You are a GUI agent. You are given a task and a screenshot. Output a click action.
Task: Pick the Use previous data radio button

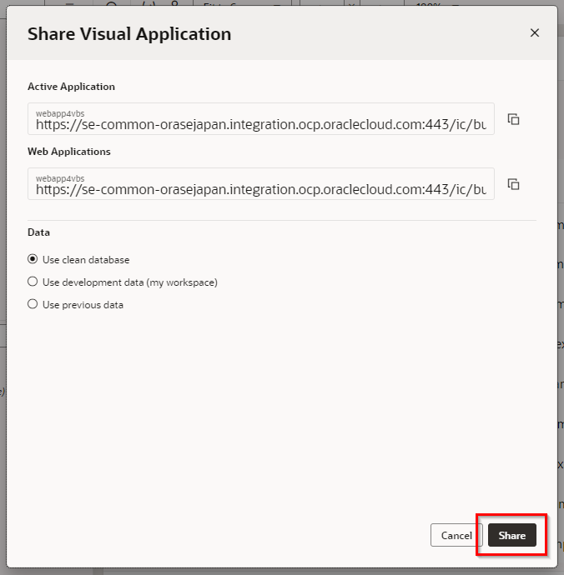(33, 305)
